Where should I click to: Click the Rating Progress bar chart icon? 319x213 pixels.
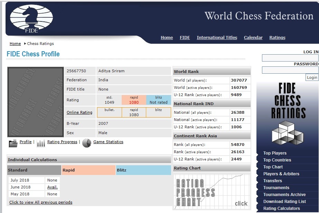pos(41,143)
